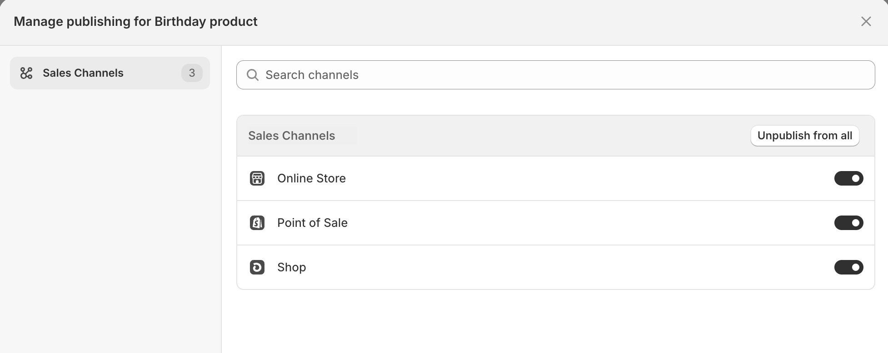Click the Online Store channel name

click(x=311, y=178)
